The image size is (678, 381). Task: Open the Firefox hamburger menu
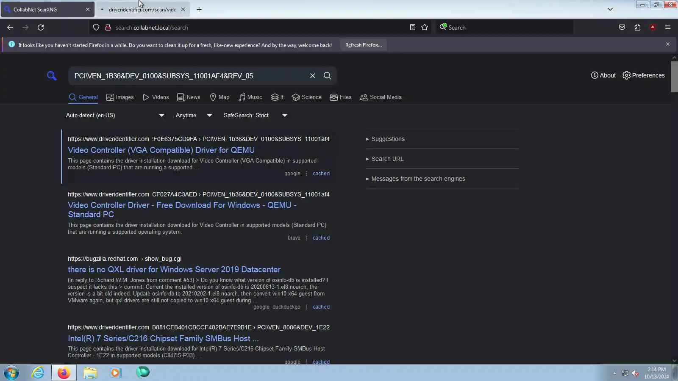click(668, 28)
